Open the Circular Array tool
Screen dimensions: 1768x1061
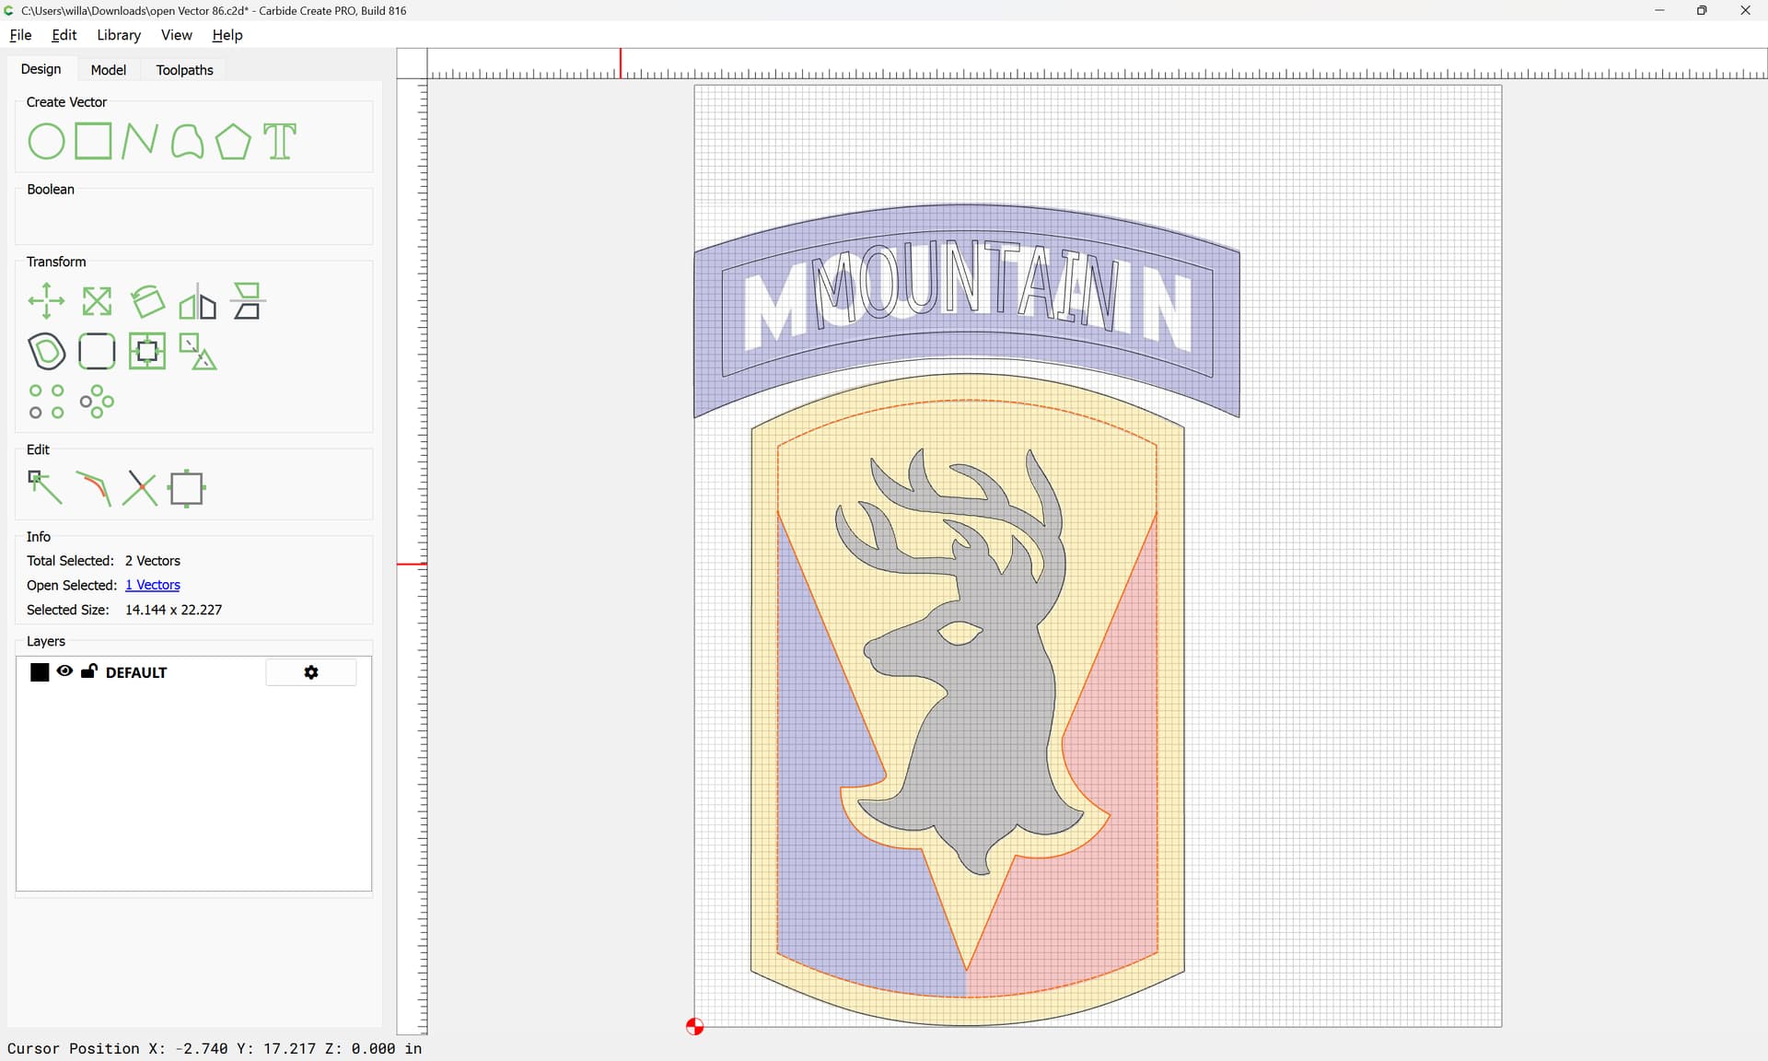97,402
